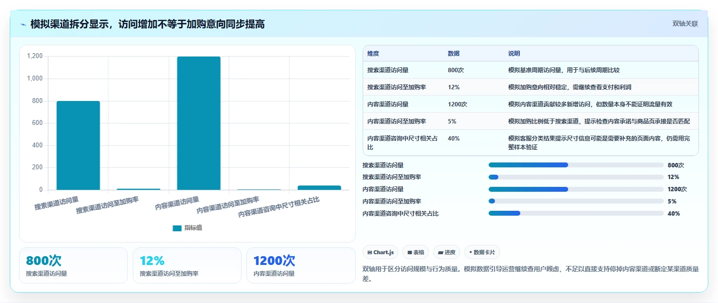Click 搜索渠道访问量 in table first row

[388, 70]
